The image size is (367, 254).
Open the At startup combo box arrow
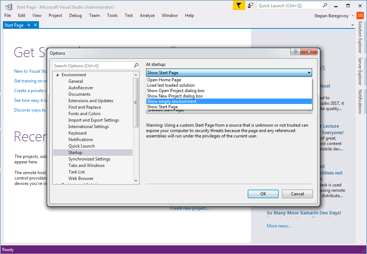[309, 73]
